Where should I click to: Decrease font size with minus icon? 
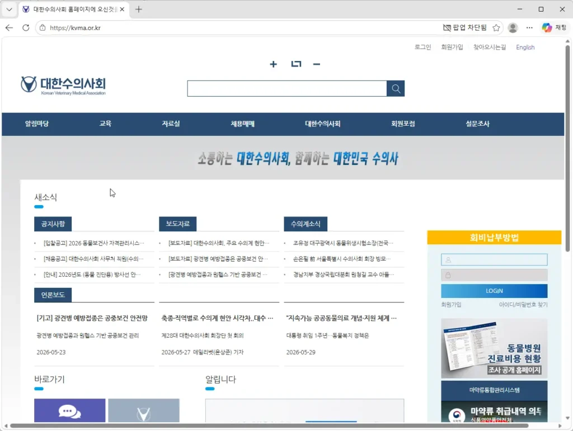(317, 64)
